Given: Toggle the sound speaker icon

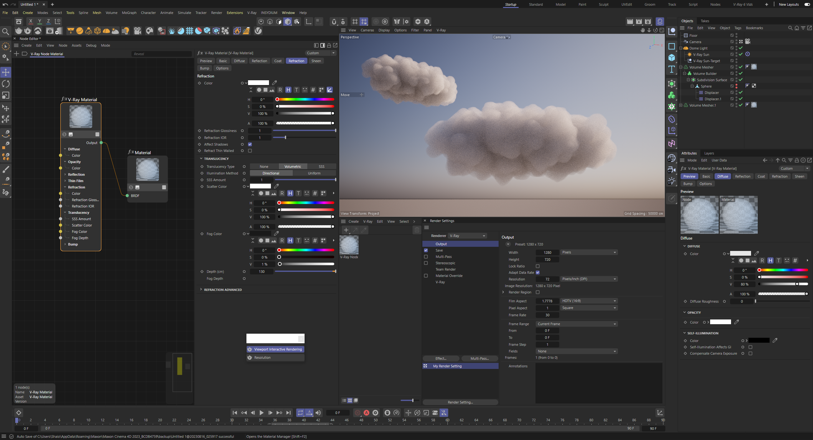Looking at the screenshot, I should [318, 413].
